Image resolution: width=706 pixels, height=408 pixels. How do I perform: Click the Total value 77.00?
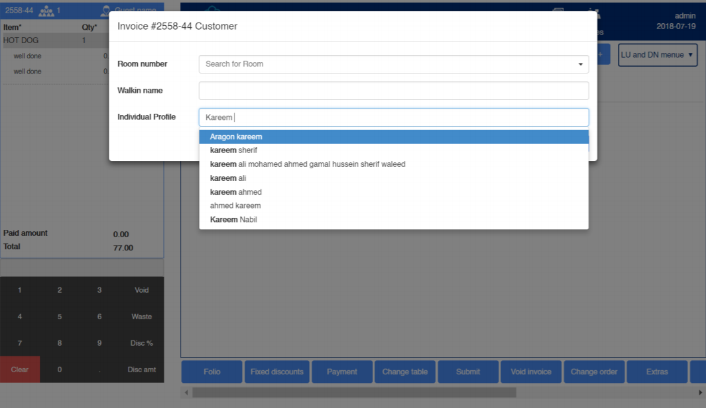123,248
